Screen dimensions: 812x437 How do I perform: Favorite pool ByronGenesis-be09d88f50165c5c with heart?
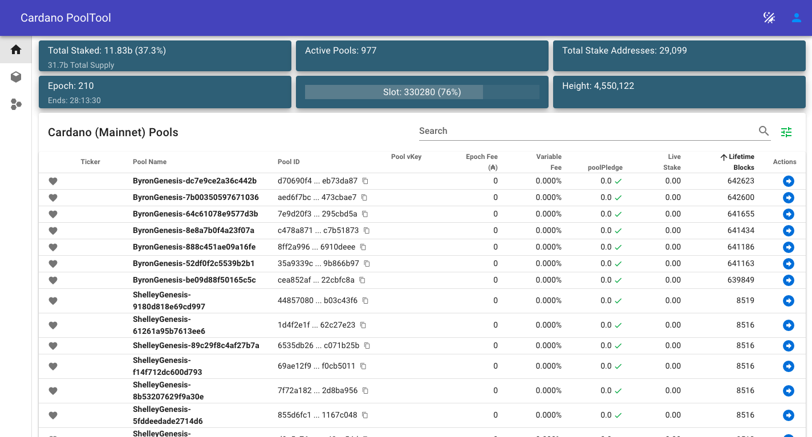coord(53,281)
